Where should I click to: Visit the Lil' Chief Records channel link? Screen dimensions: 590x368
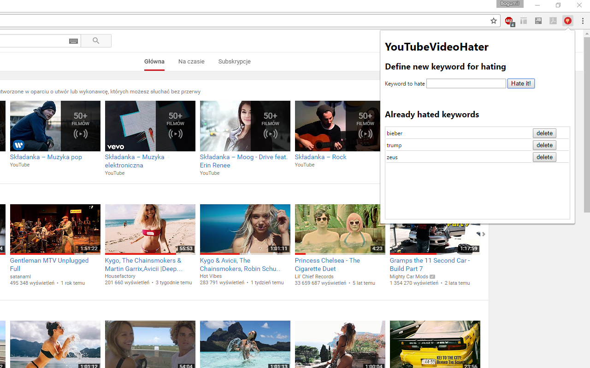314,276
